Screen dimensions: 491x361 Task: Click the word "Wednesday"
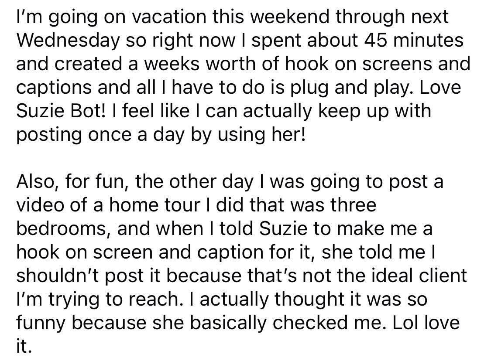point(67,40)
